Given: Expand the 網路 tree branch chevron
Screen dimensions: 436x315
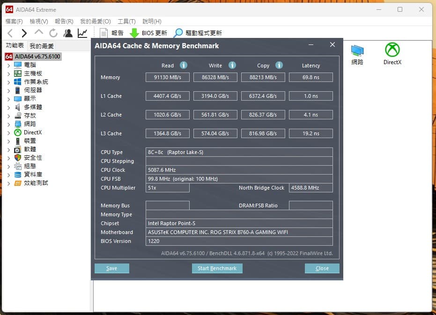Looking at the screenshot, I should coord(8,125).
